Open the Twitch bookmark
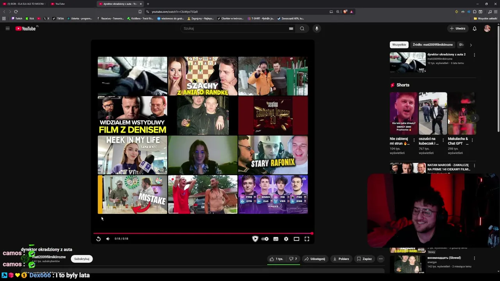The image size is (500, 281). (x=17, y=18)
